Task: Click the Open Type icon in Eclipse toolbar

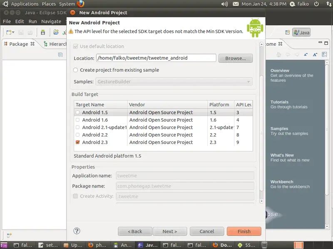Action: [56, 32]
